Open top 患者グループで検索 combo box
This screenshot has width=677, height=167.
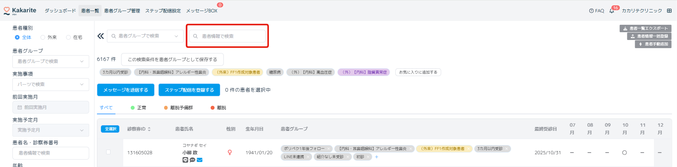click(x=145, y=36)
